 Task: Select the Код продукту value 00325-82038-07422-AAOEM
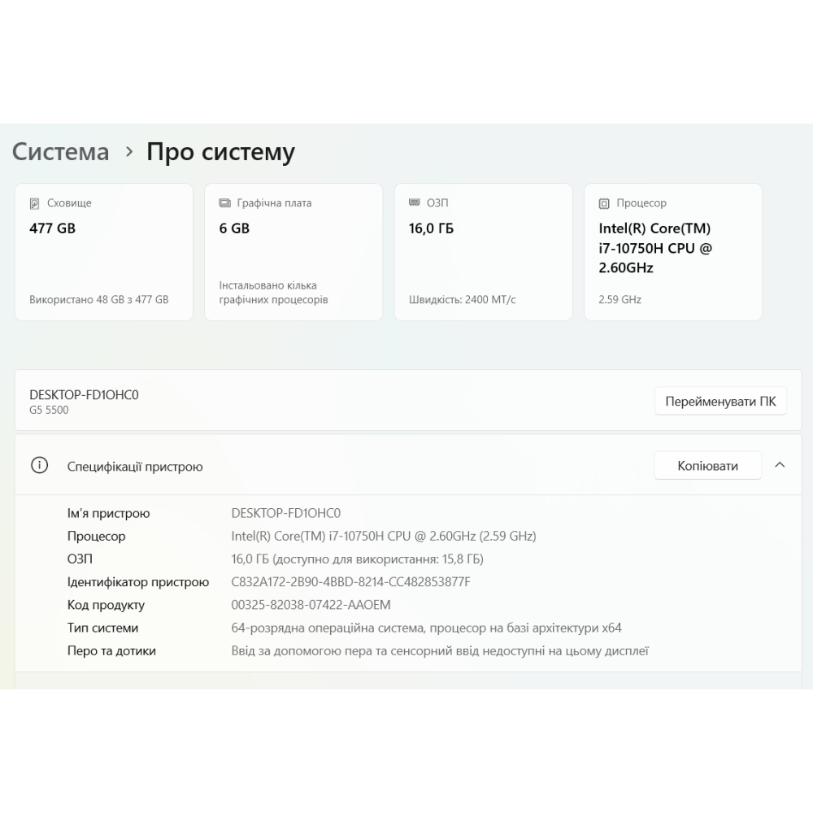point(311,605)
